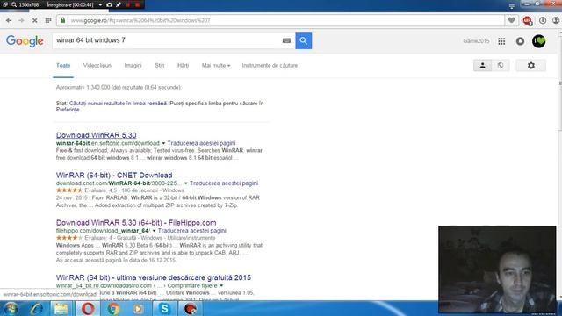
Task: Select the recorder pencil draw tool
Action: [119, 4]
